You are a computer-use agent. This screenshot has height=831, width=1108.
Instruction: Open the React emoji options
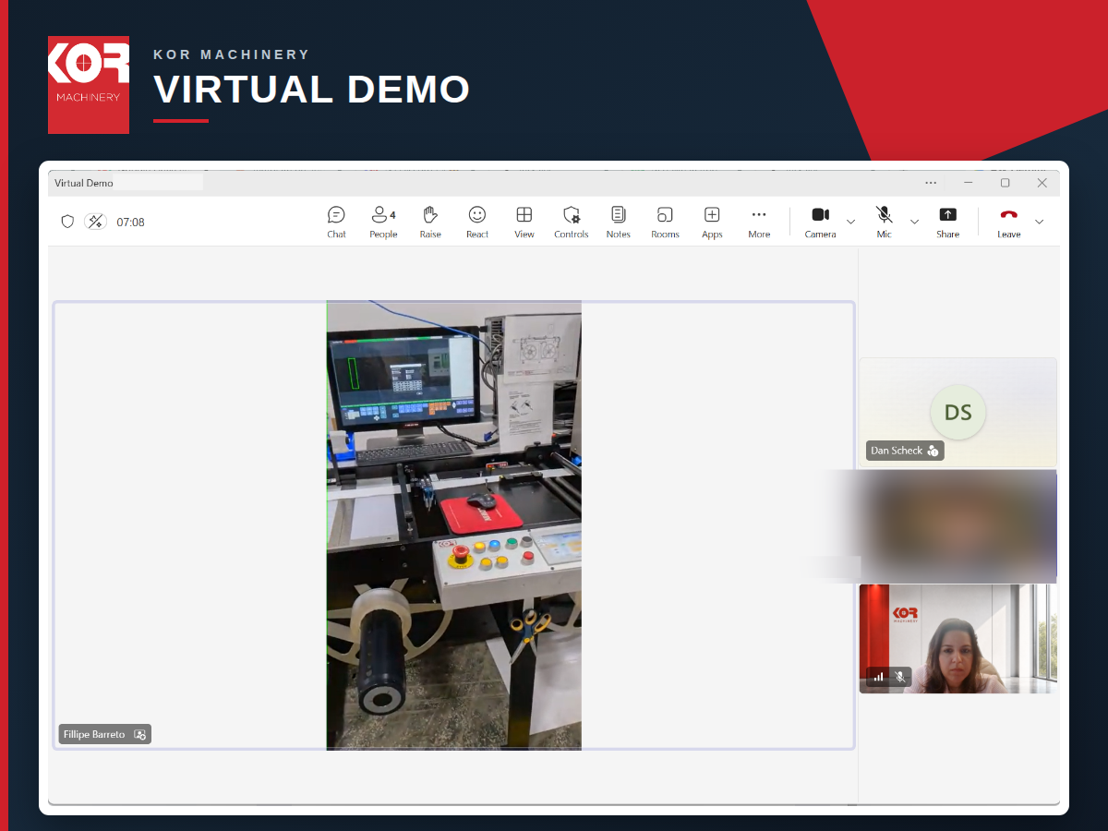tap(477, 222)
